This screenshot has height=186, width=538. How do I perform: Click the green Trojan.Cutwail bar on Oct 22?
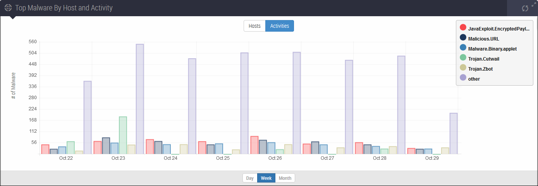(x=70, y=148)
